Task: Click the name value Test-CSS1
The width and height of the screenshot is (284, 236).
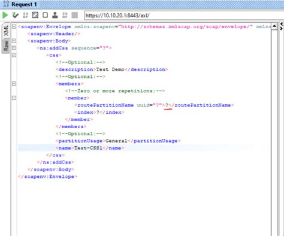Action: [88, 148]
